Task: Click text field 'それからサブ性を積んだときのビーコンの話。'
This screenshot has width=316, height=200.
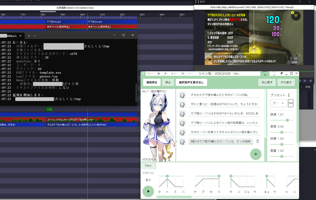Action: click(224, 95)
